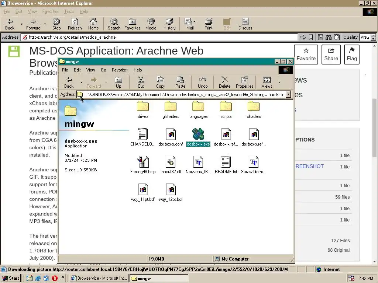Open mingw Back button history dropdown arrow
378x283 pixels.
[81, 82]
